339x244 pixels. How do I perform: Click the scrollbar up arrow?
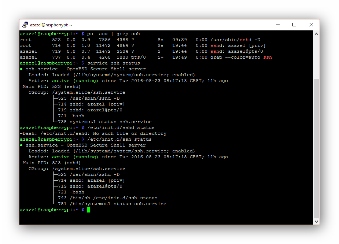(316, 34)
